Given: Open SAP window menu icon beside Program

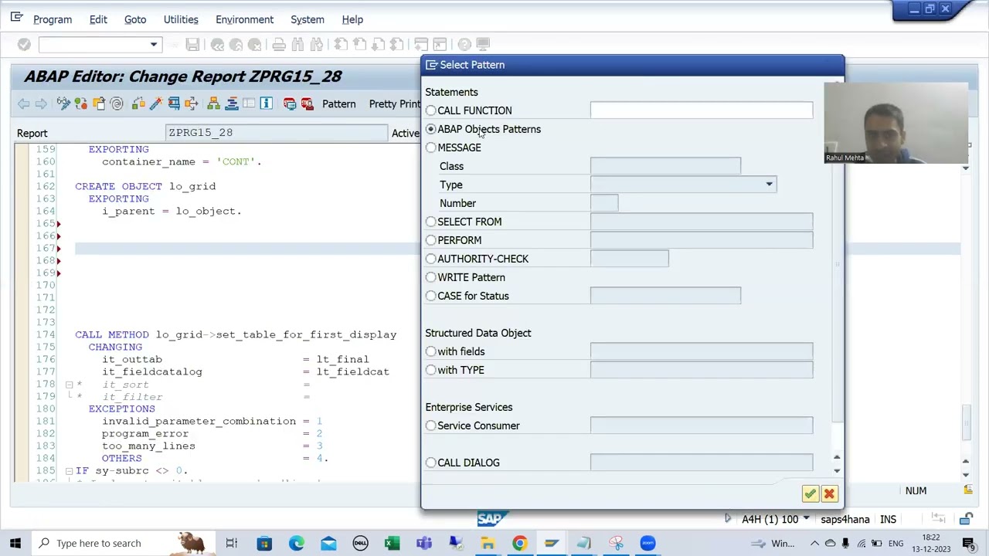Looking at the screenshot, I should 16,18.
